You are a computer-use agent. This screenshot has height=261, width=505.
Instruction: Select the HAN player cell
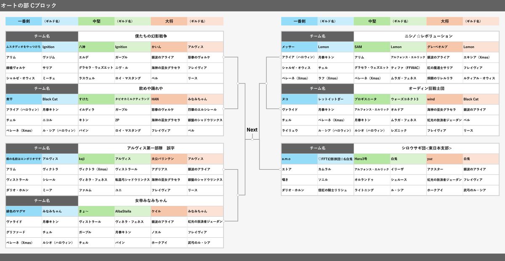169,99
